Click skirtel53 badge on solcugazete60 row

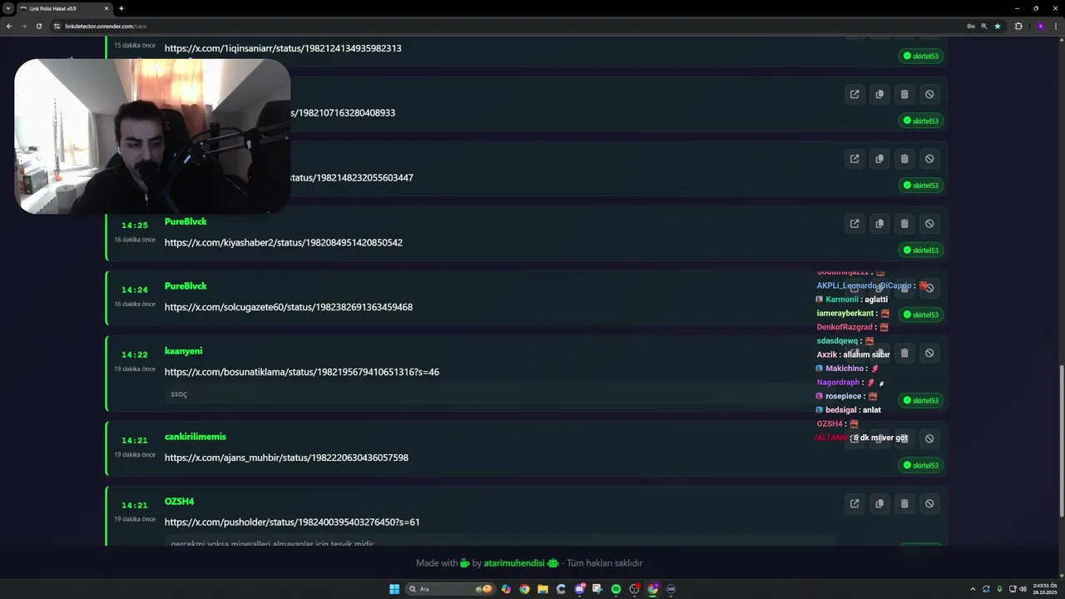[921, 314]
